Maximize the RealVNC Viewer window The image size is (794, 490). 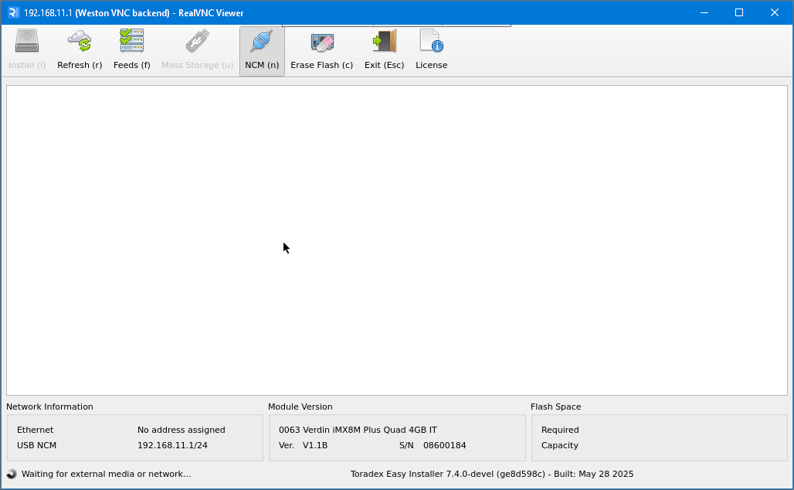(x=739, y=12)
